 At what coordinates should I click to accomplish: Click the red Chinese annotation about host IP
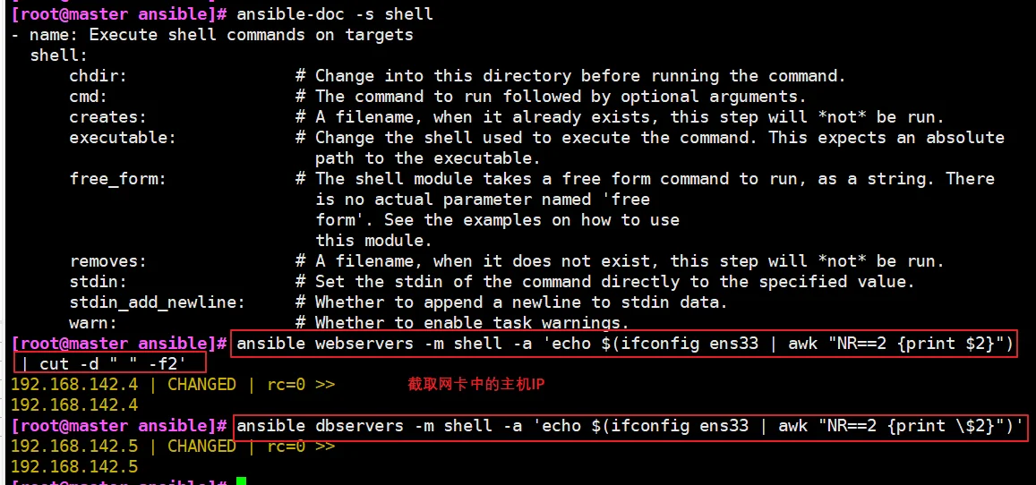pyautogui.click(x=476, y=385)
